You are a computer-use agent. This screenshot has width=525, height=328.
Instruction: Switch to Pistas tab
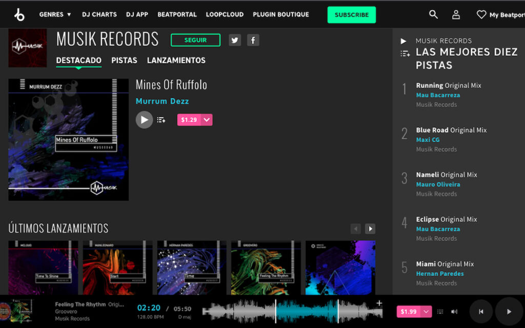tap(124, 60)
